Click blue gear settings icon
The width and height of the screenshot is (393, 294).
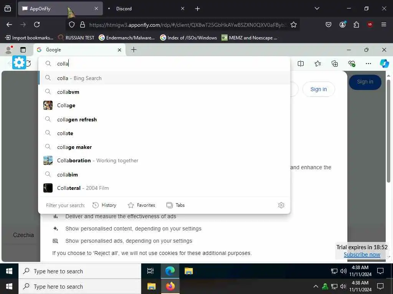point(19,62)
